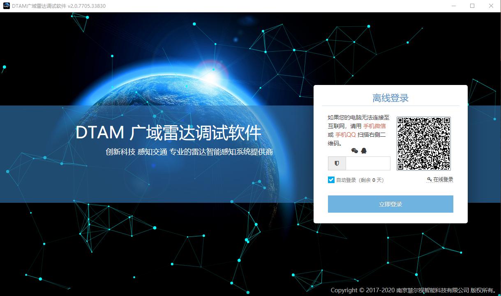The height and width of the screenshot is (296, 501).
Task: Select the 离线登录 panel heading
Action: click(x=390, y=97)
